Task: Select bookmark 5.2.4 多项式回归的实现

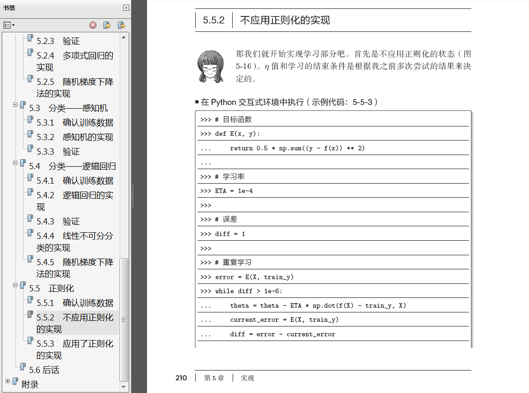Action: click(x=75, y=61)
